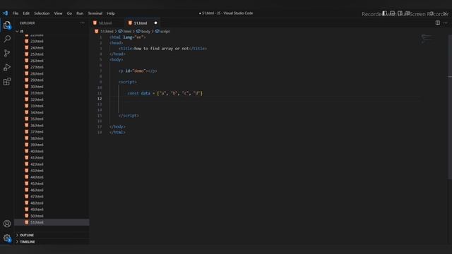Click the editor vertical scrollbar
452x254 pixels.
click(x=450, y=107)
